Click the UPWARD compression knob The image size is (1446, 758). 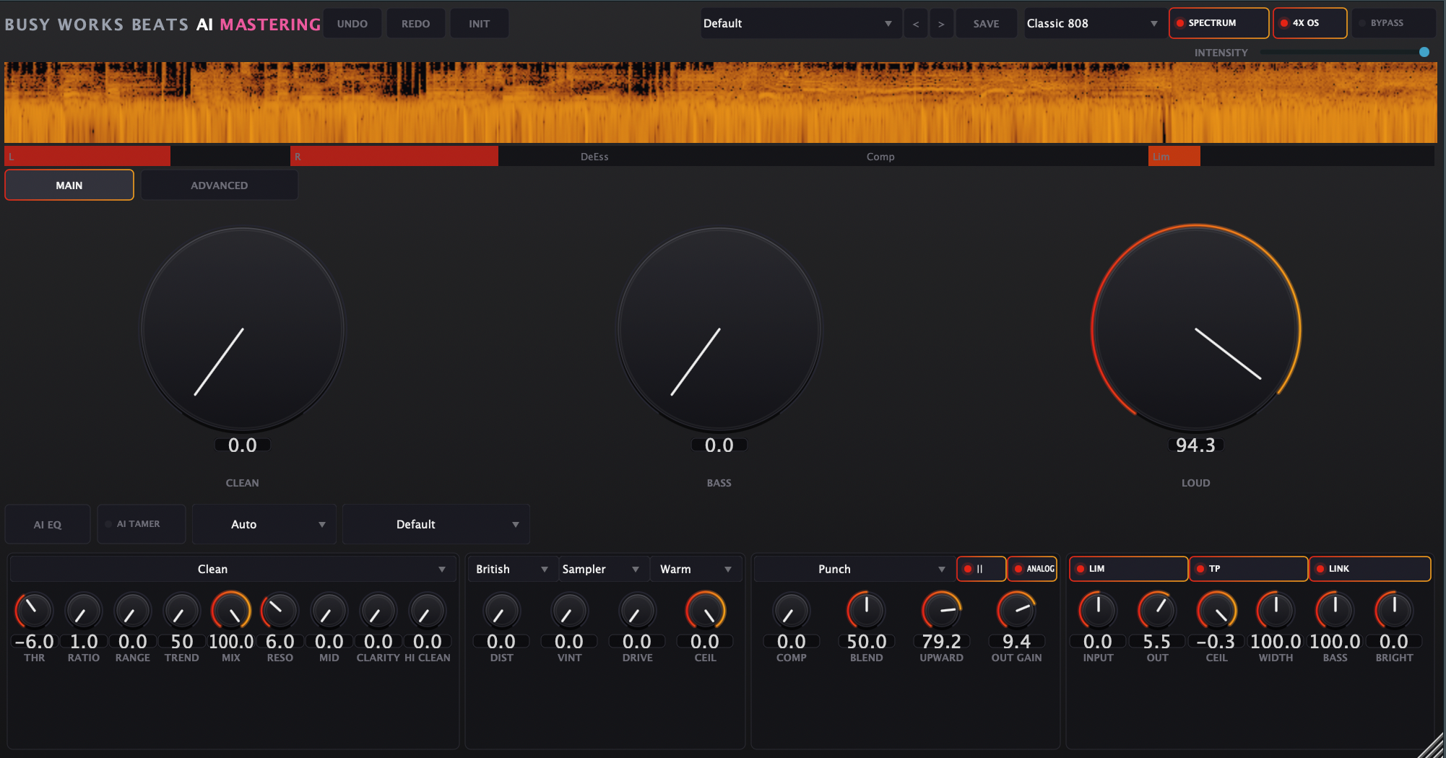941,611
